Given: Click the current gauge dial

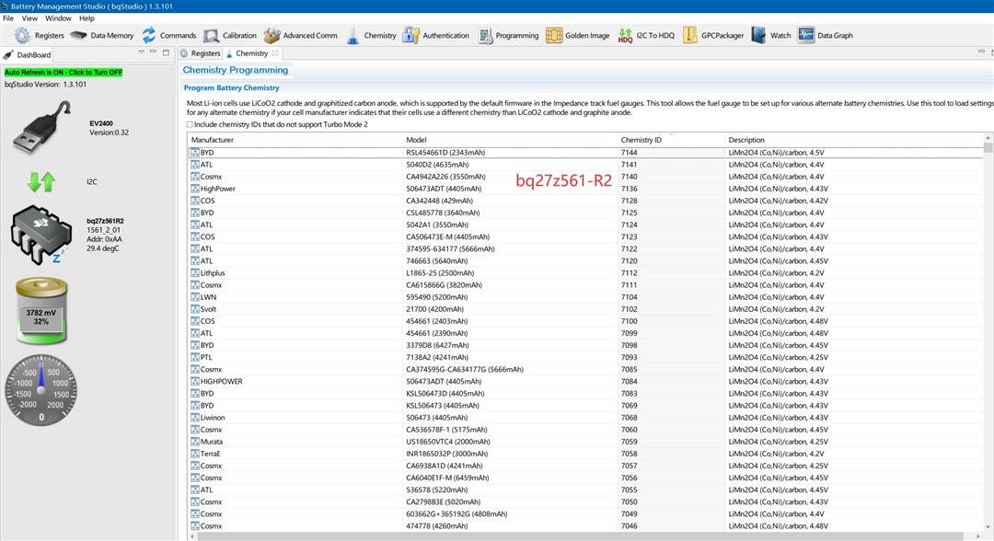Looking at the screenshot, I should [41, 389].
